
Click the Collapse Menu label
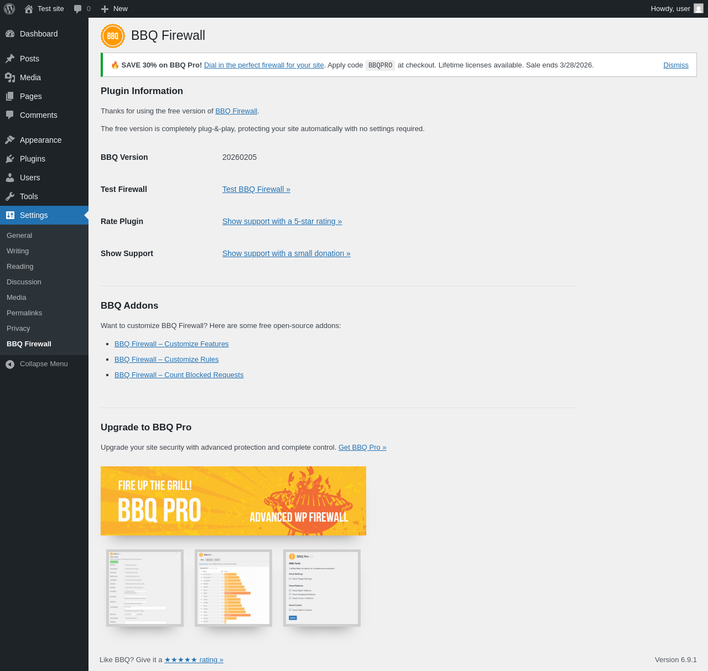tap(44, 364)
